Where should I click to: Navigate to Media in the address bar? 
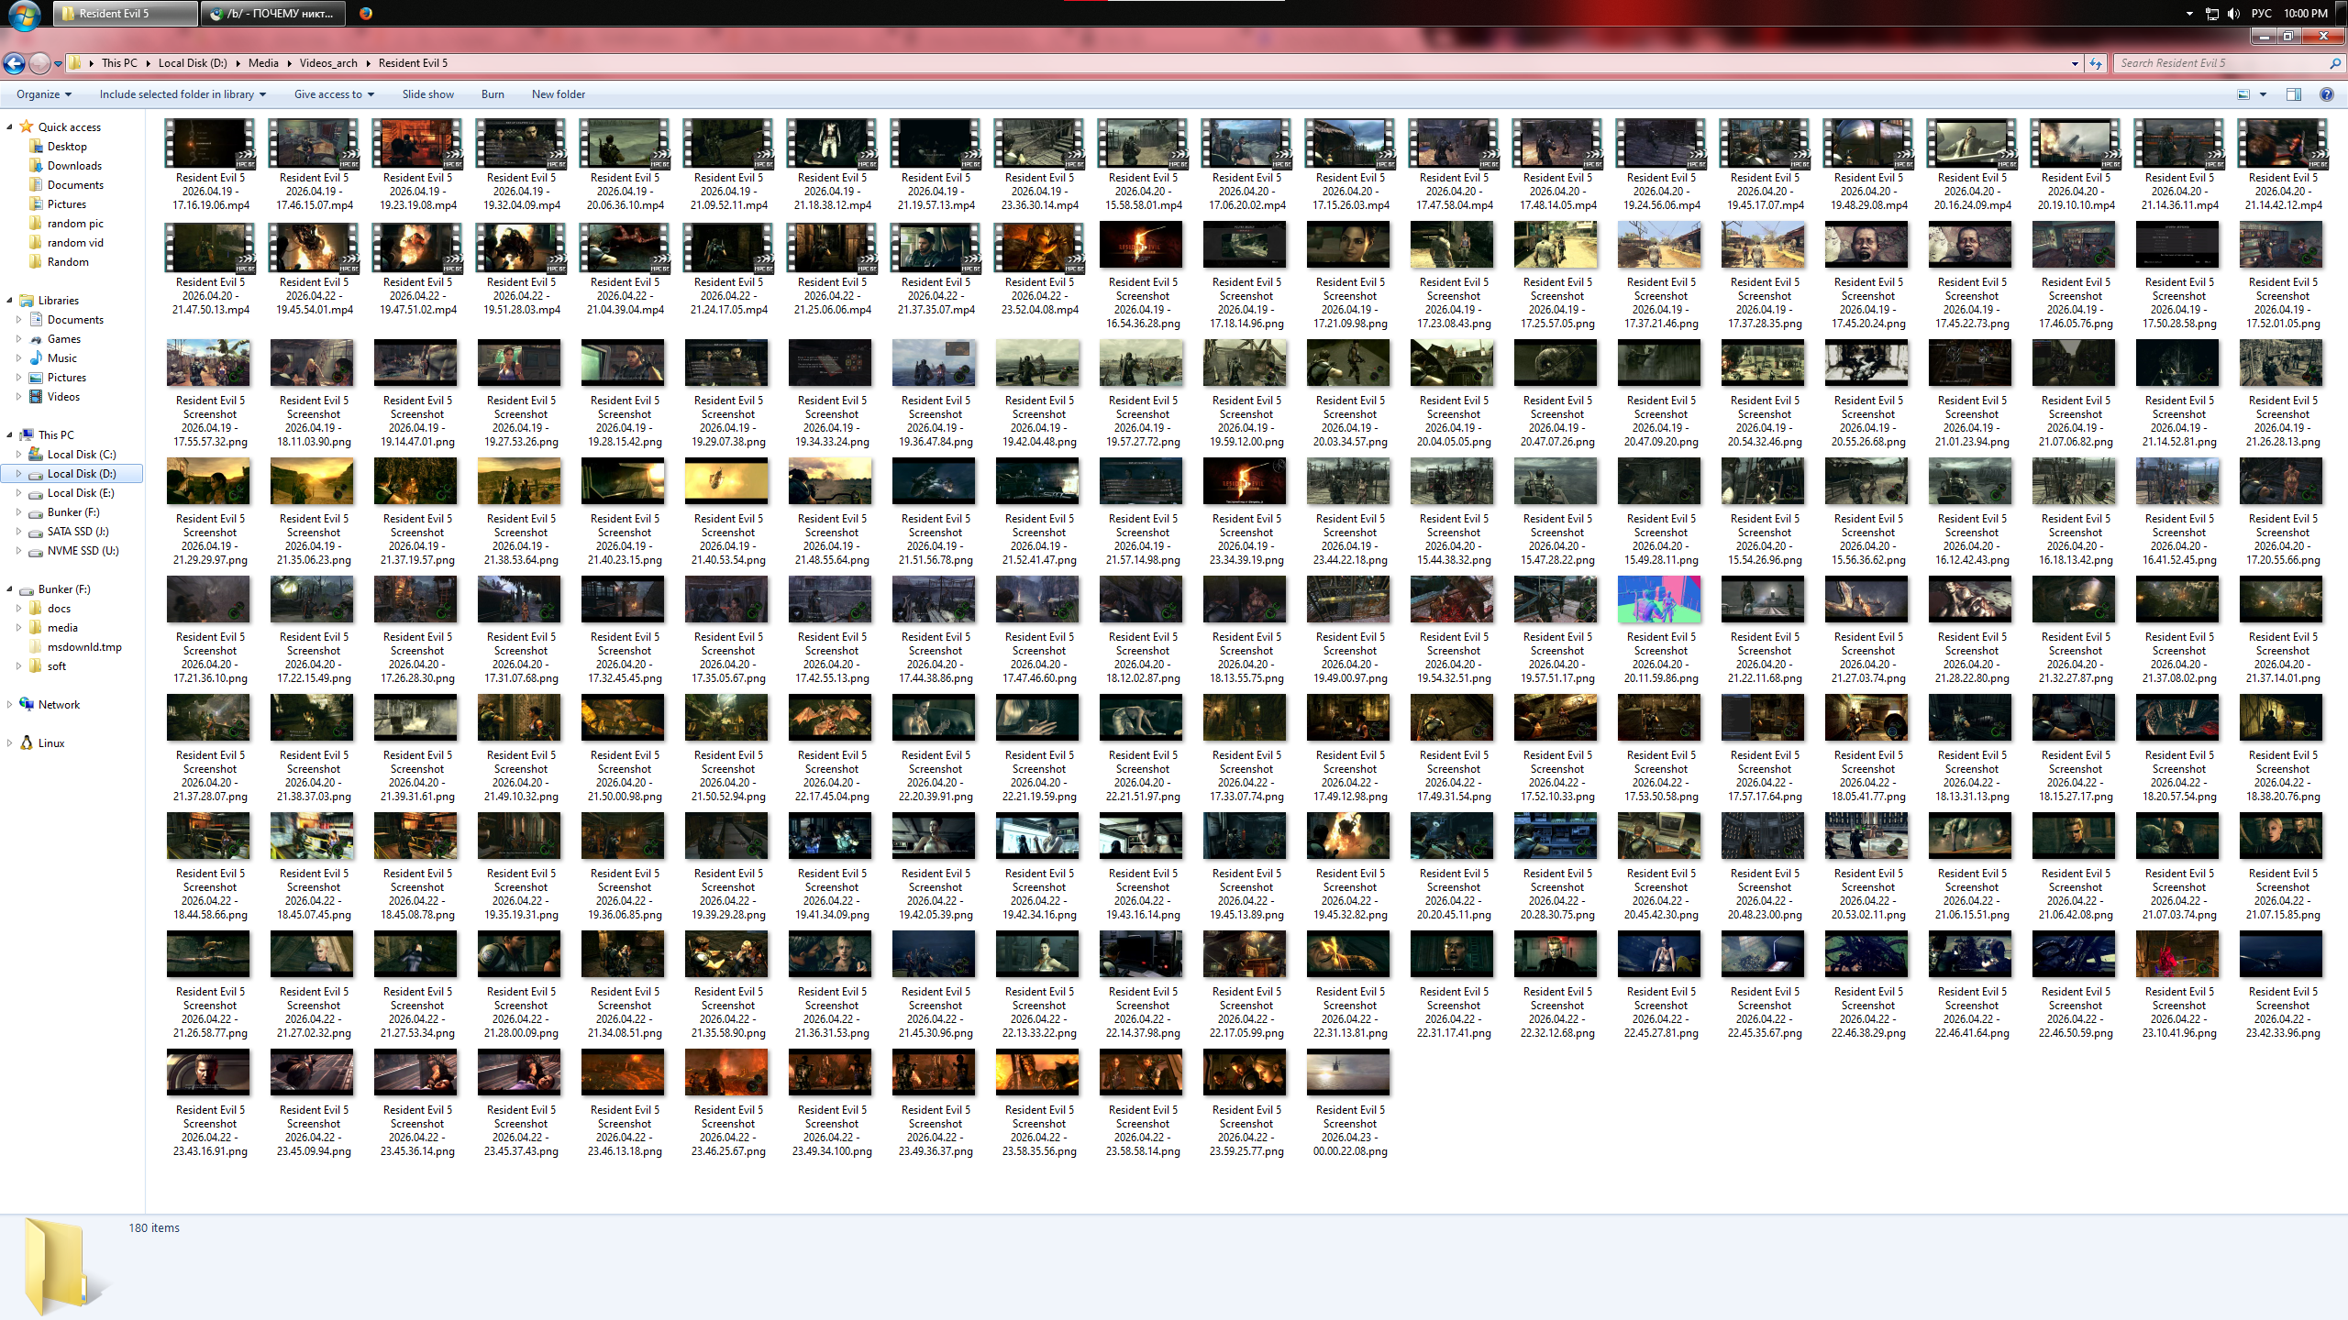[263, 63]
